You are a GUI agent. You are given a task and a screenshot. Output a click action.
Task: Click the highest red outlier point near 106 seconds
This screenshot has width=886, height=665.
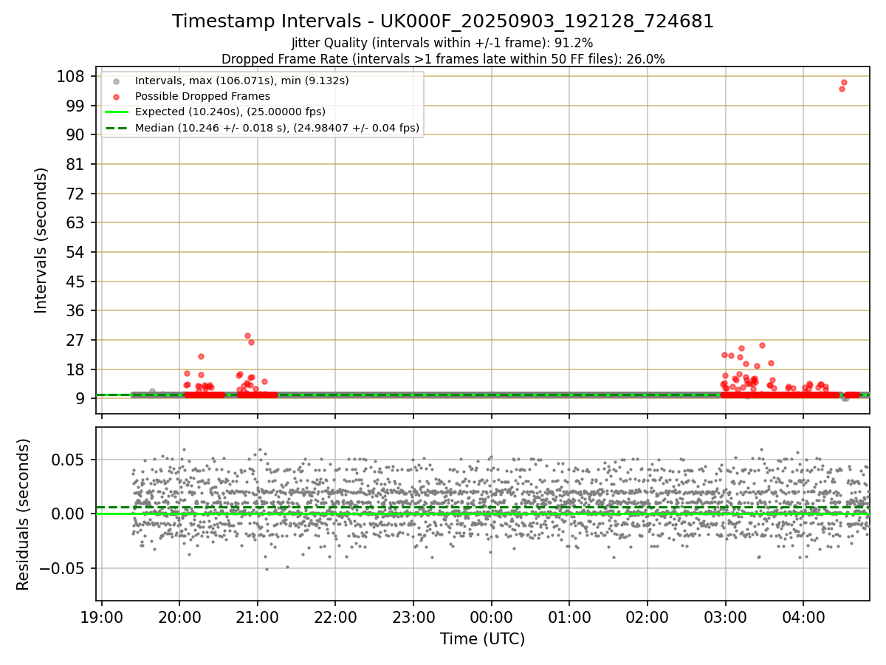pos(844,82)
